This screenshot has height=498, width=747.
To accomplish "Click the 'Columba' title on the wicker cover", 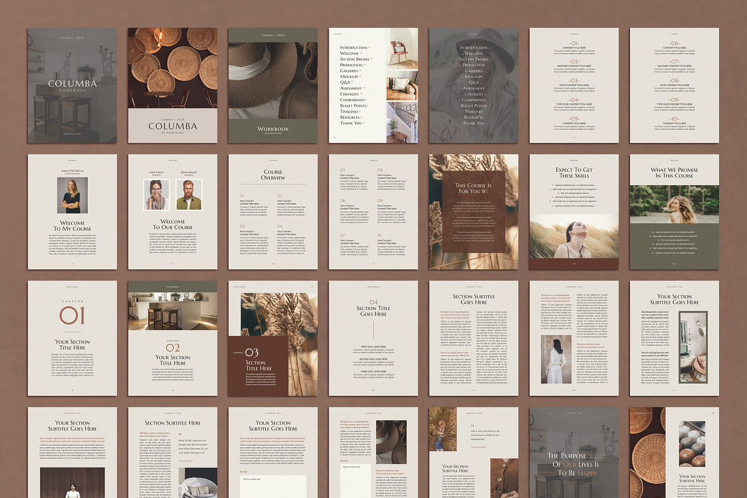I will tap(172, 125).
